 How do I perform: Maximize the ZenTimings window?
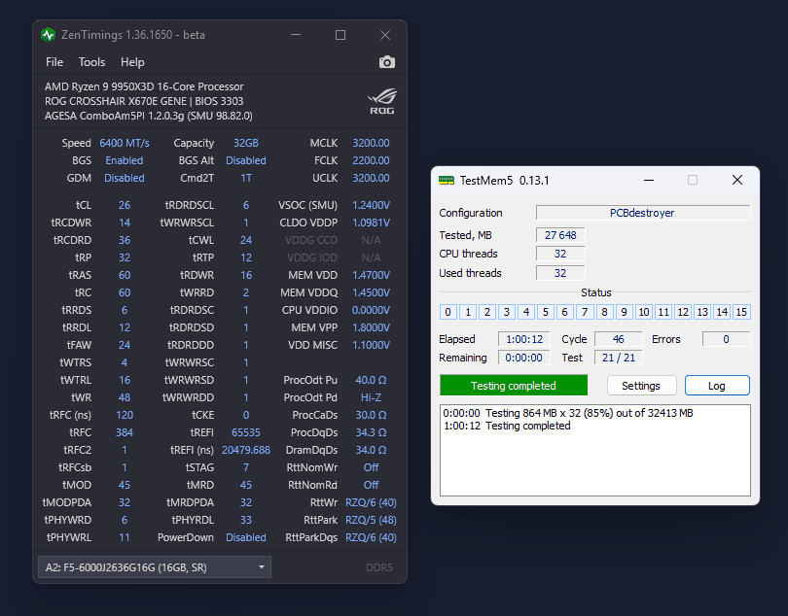tap(340, 35)
